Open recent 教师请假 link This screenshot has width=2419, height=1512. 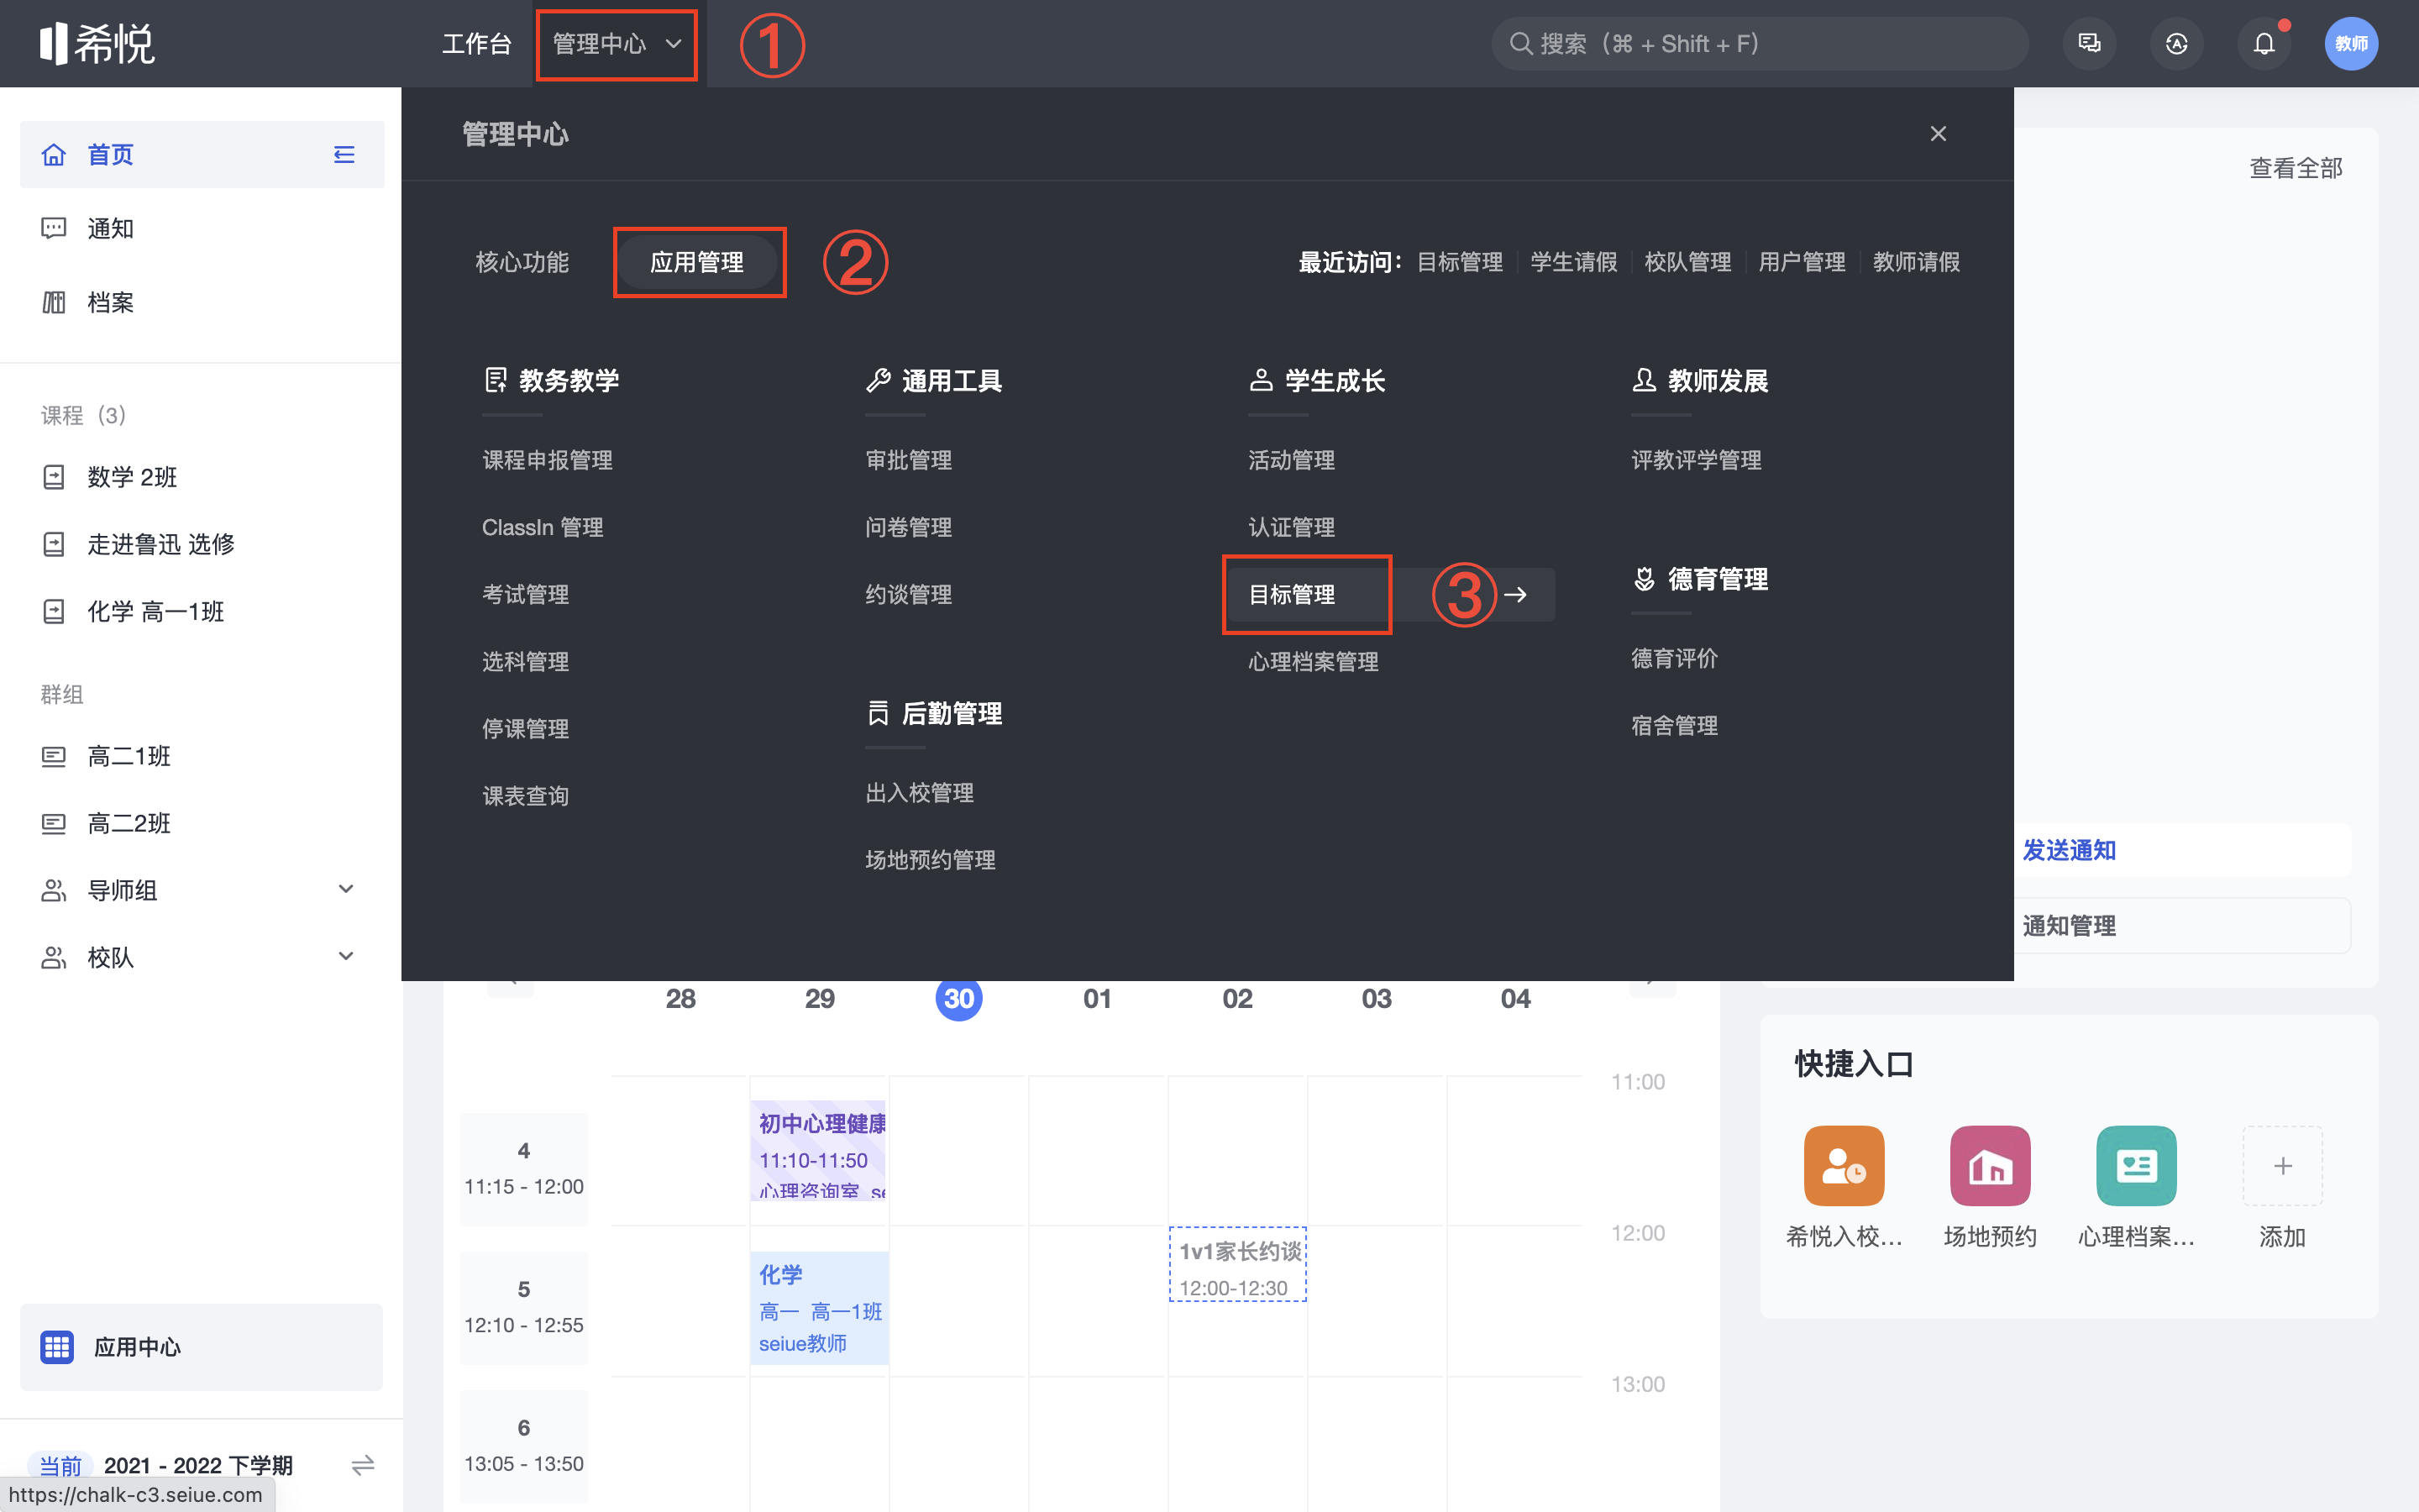coord(1915,262)
